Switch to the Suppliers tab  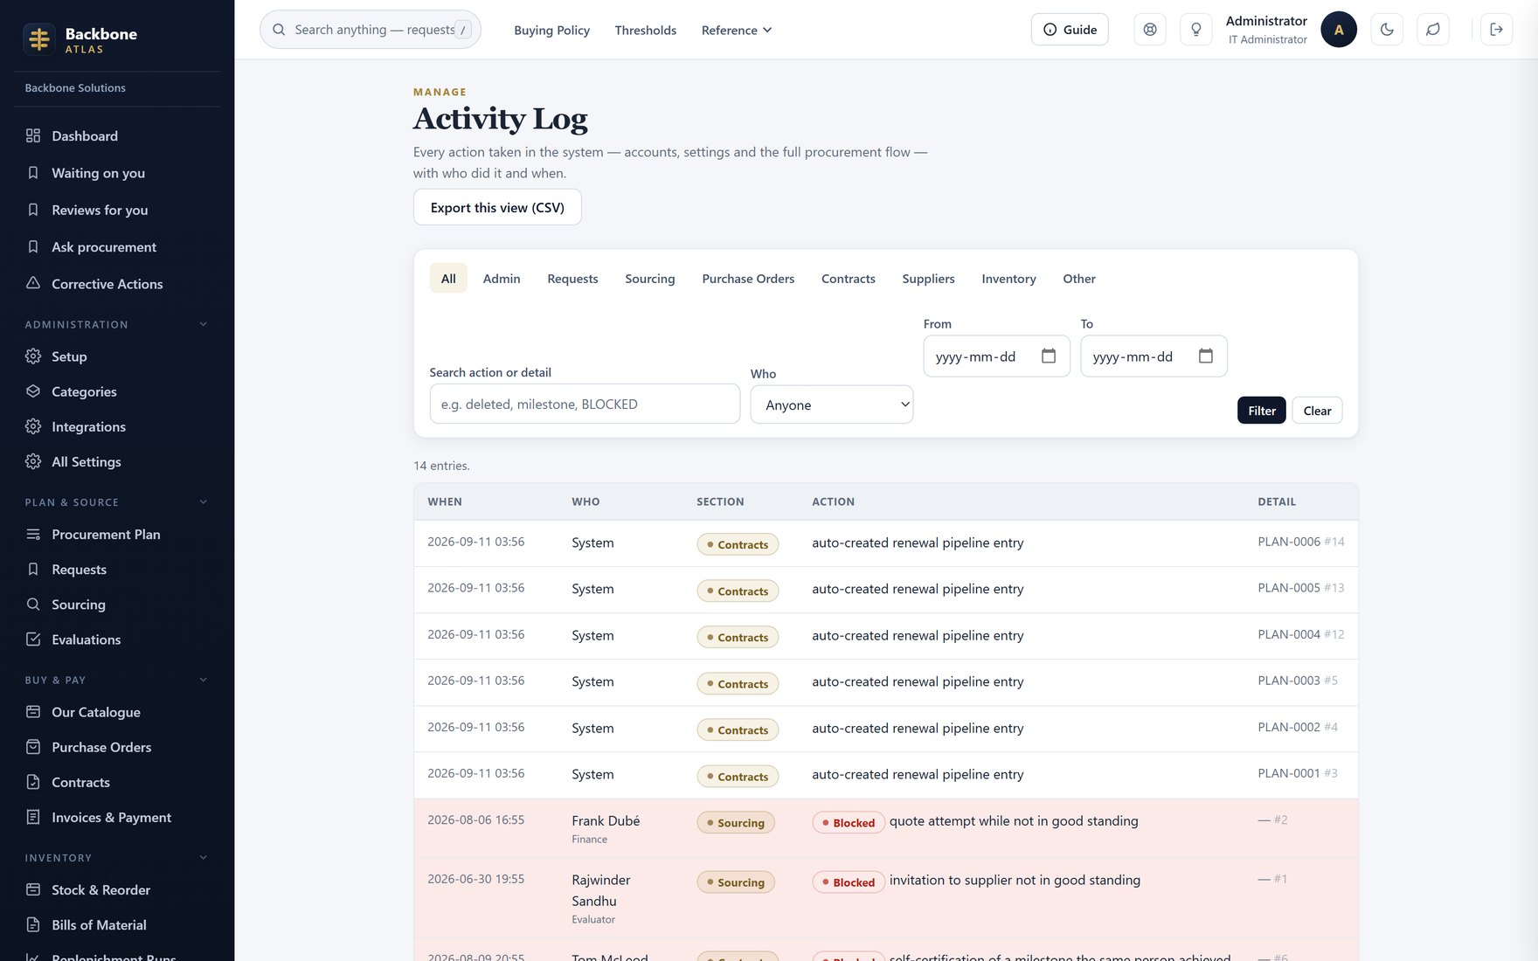(928, 278)
